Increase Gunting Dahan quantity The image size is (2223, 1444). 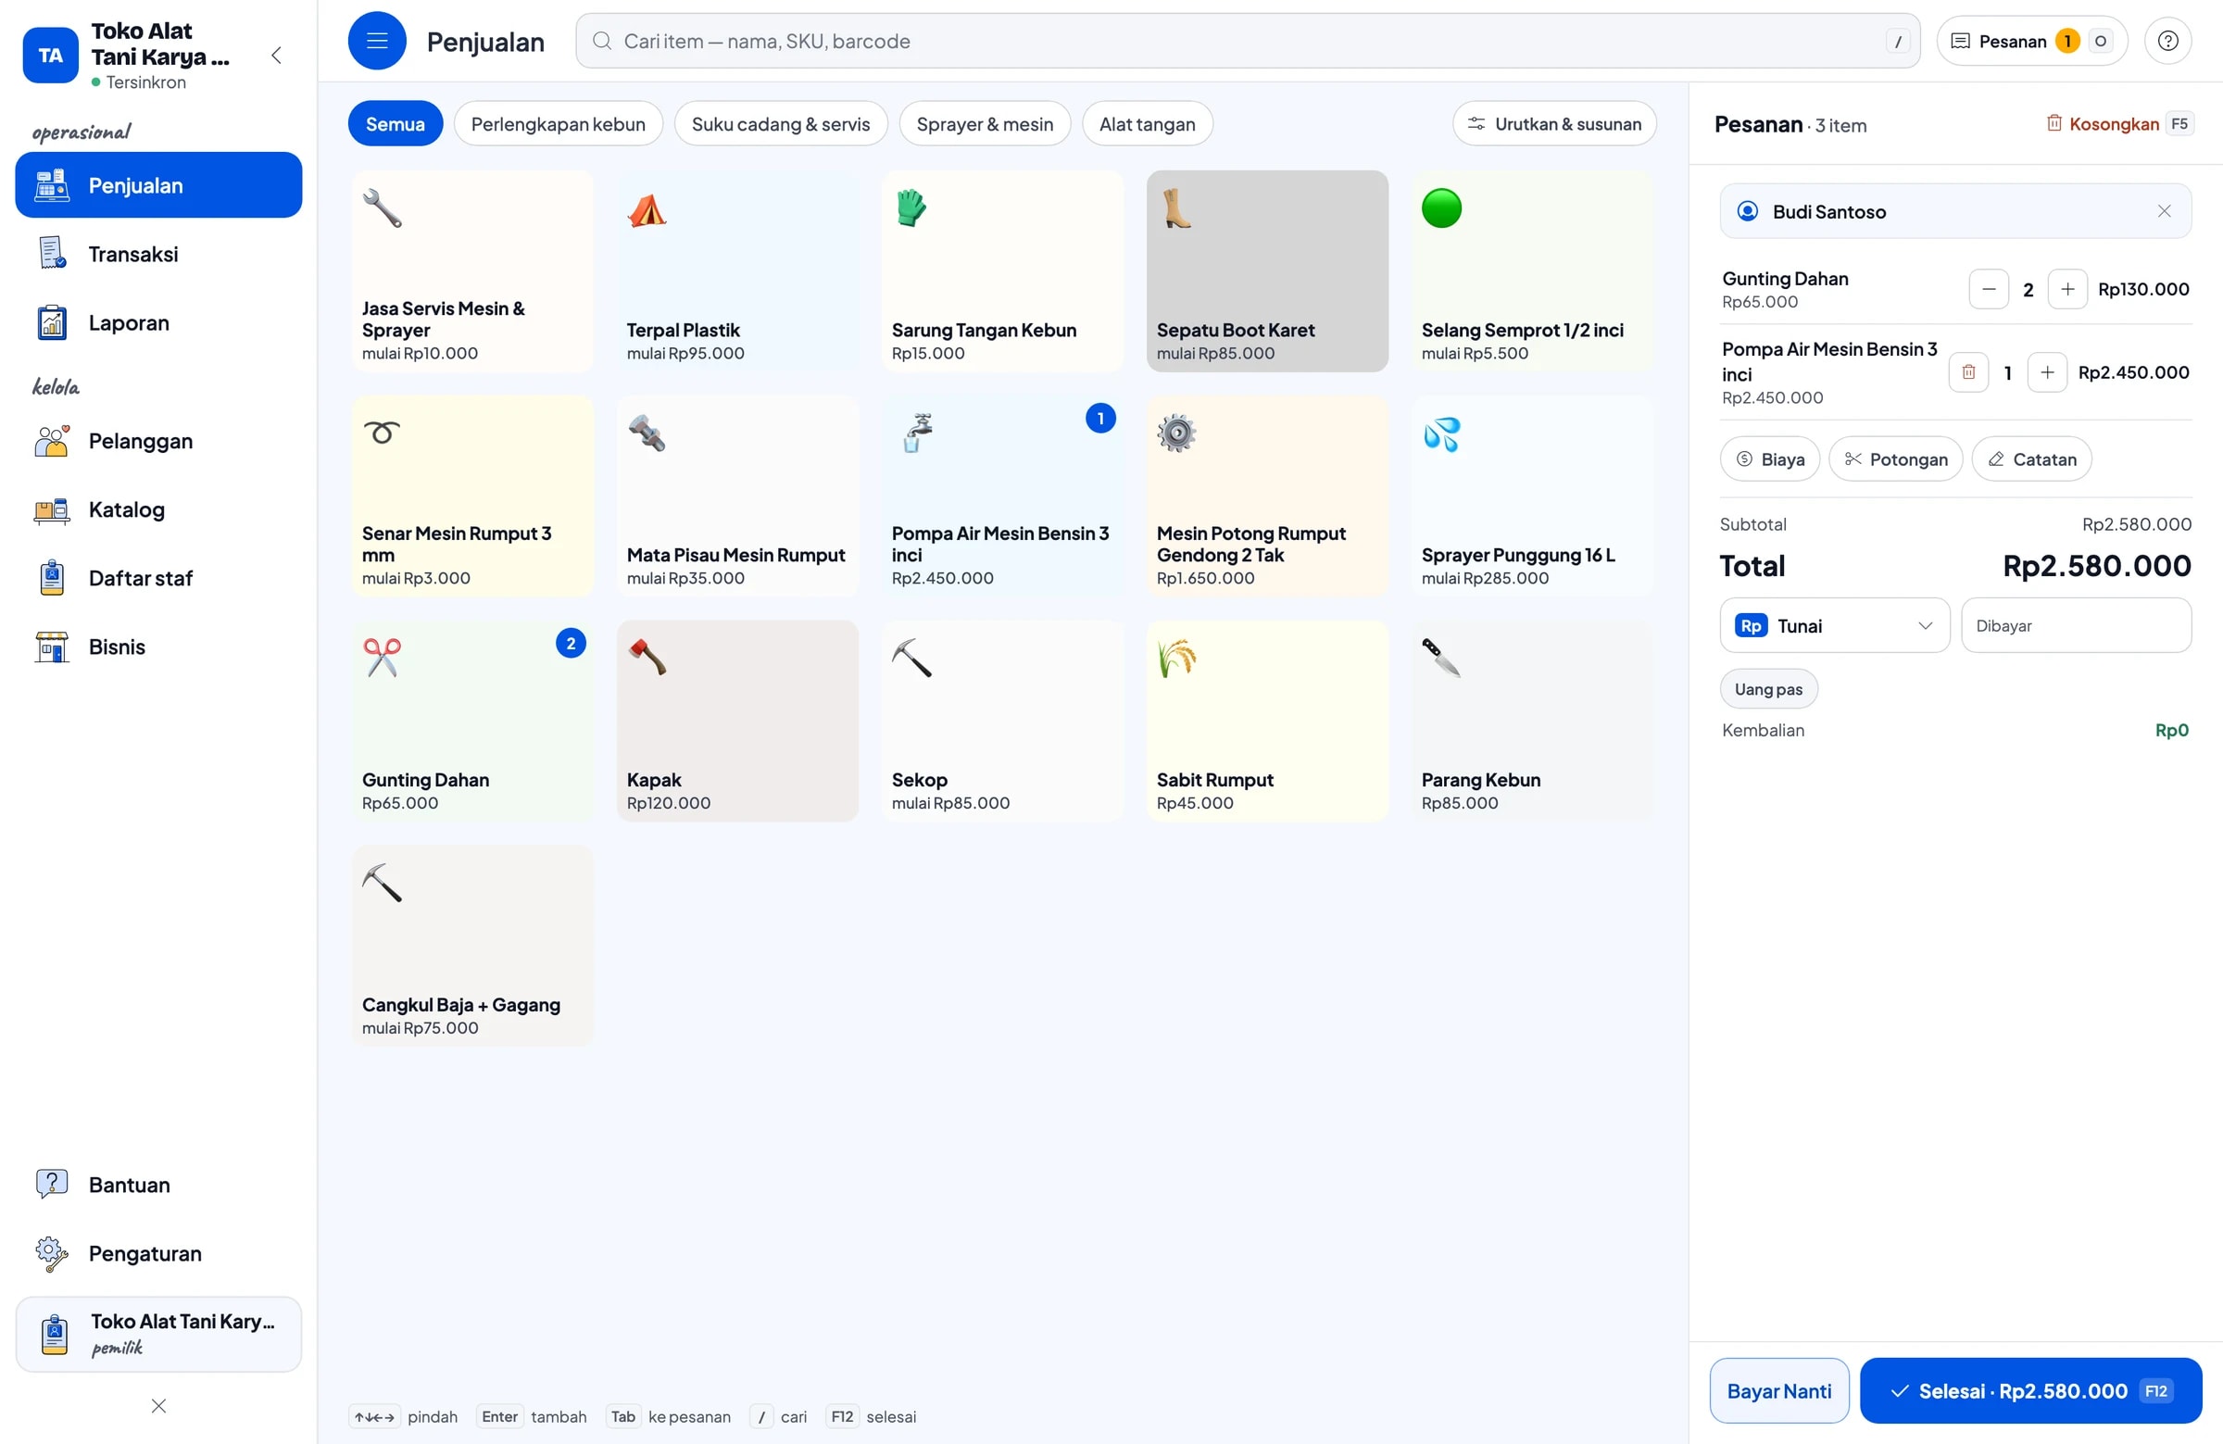[2067, 290]
